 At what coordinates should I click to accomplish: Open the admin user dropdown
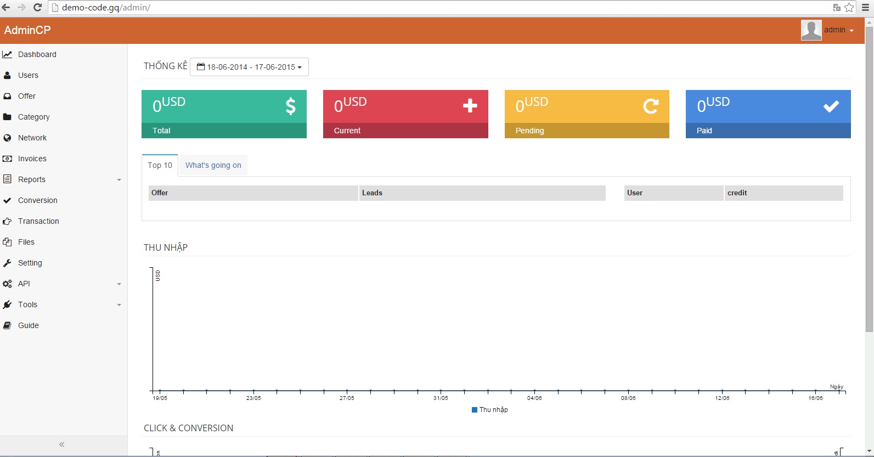pyautogui.click(x=828, y=30)
